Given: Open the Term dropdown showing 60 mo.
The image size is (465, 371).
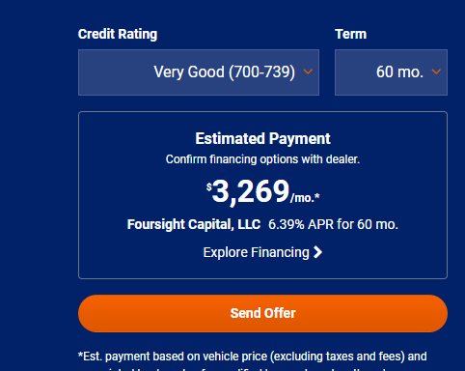Looking at the screenshot, I should point(391,72).
